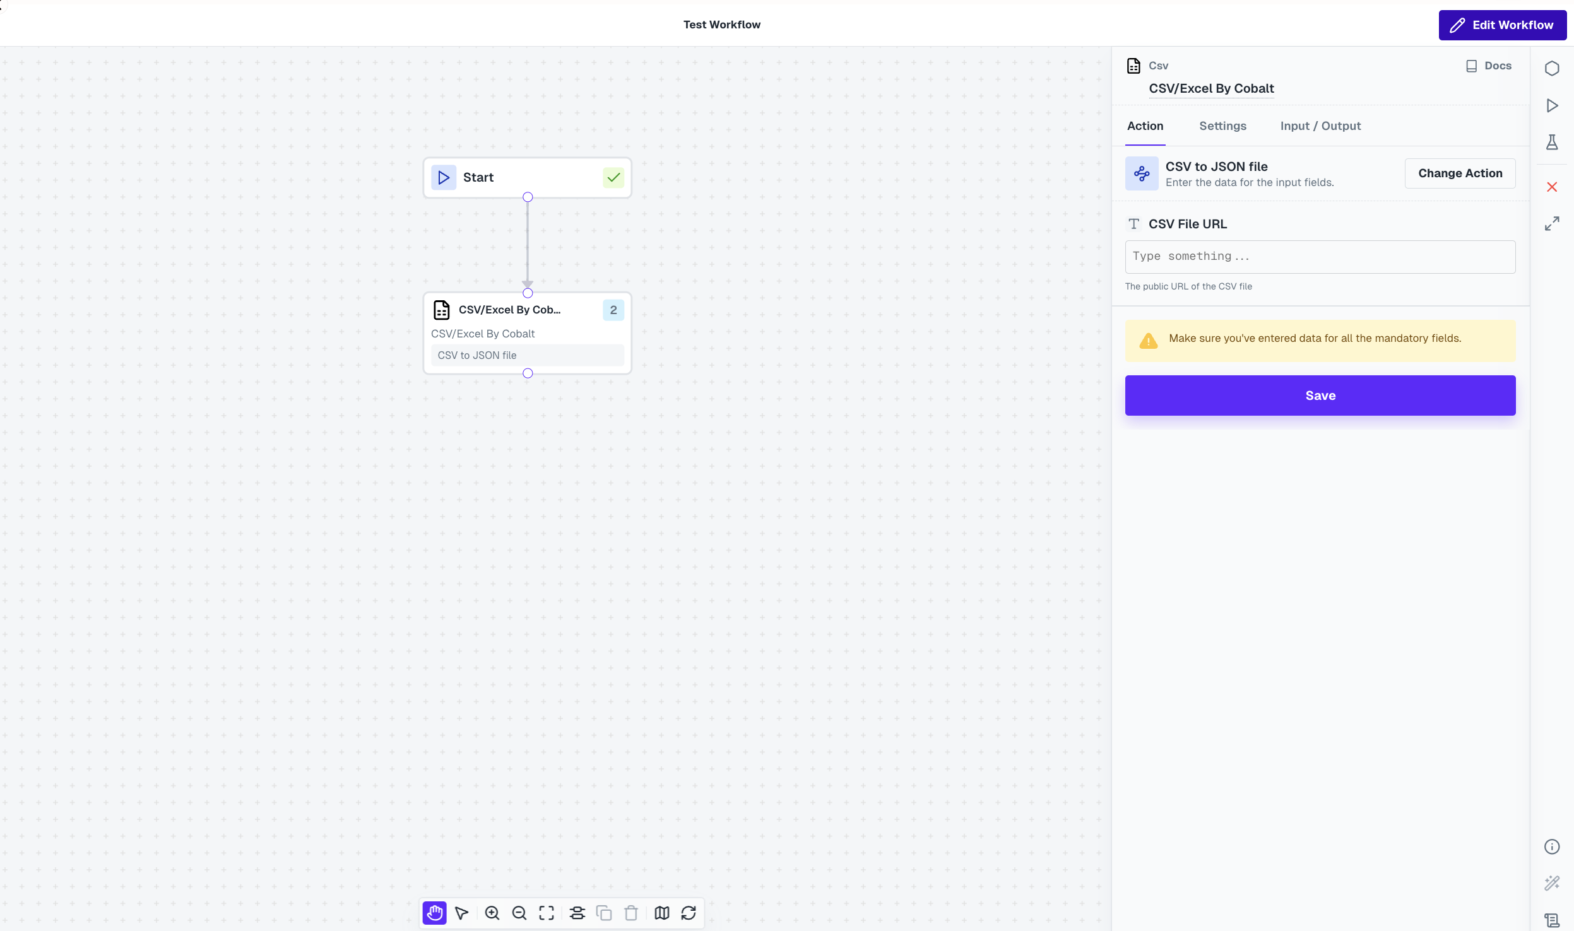Zoom in on the workflow canvas
Screen dimensions: 1574x931
pos(491,913)
